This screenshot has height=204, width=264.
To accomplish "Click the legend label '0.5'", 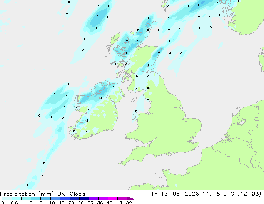I will (15, 202).
